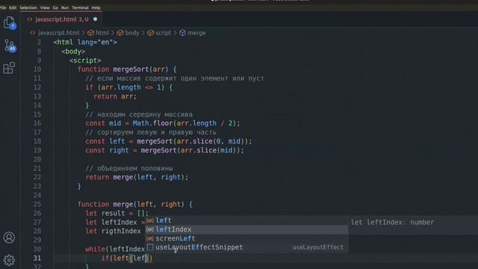The width and height of the screenshot is (478, 269).
Task: Choose 'screenLeft' from the autocomplete list
Action: [246, 238]
